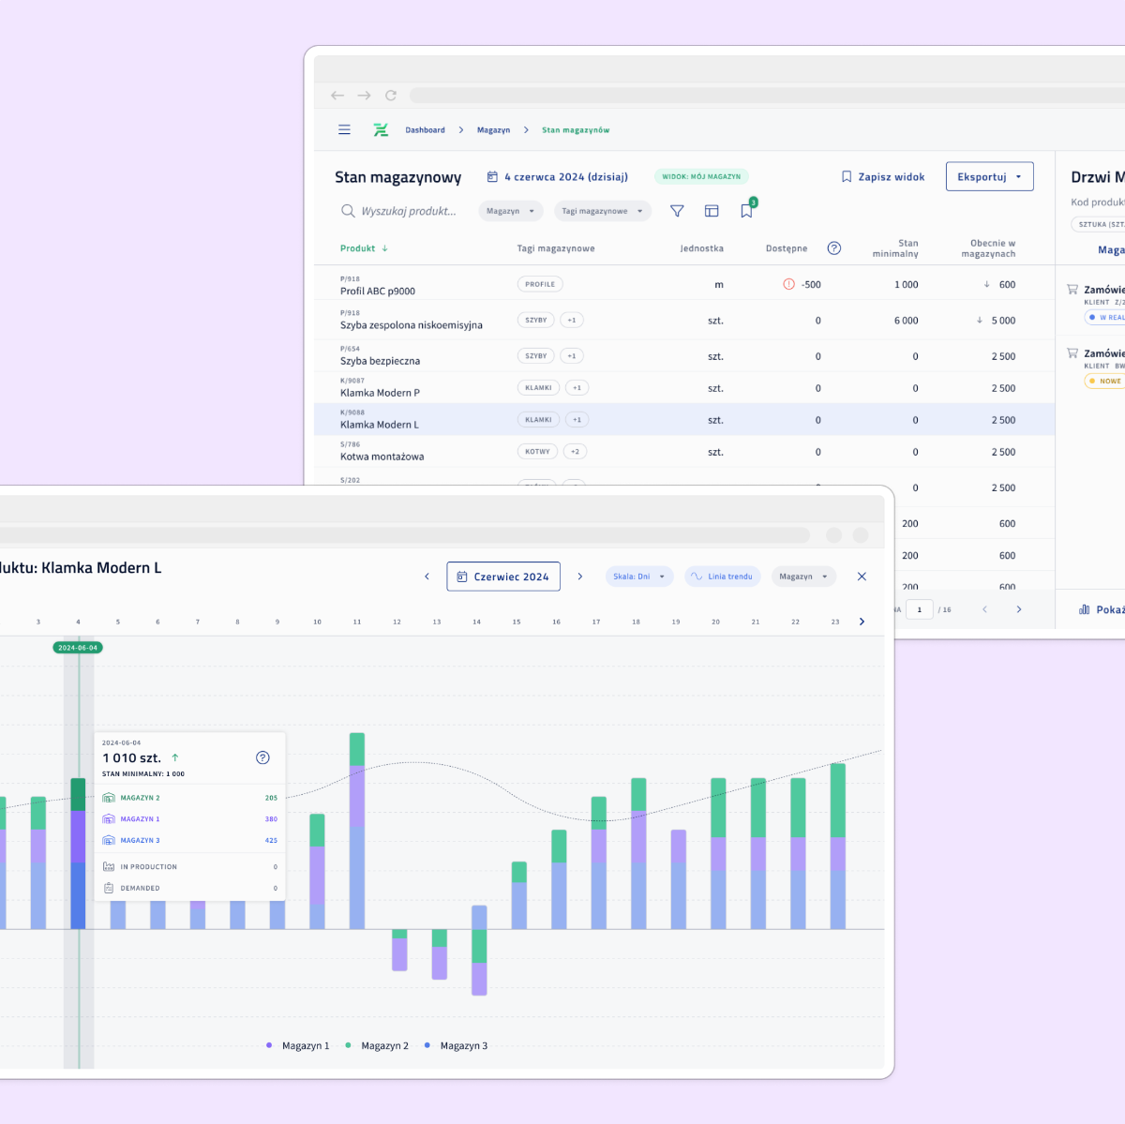
Task: Open the Magazyn breadcrumb item
Action: [493, 130]
